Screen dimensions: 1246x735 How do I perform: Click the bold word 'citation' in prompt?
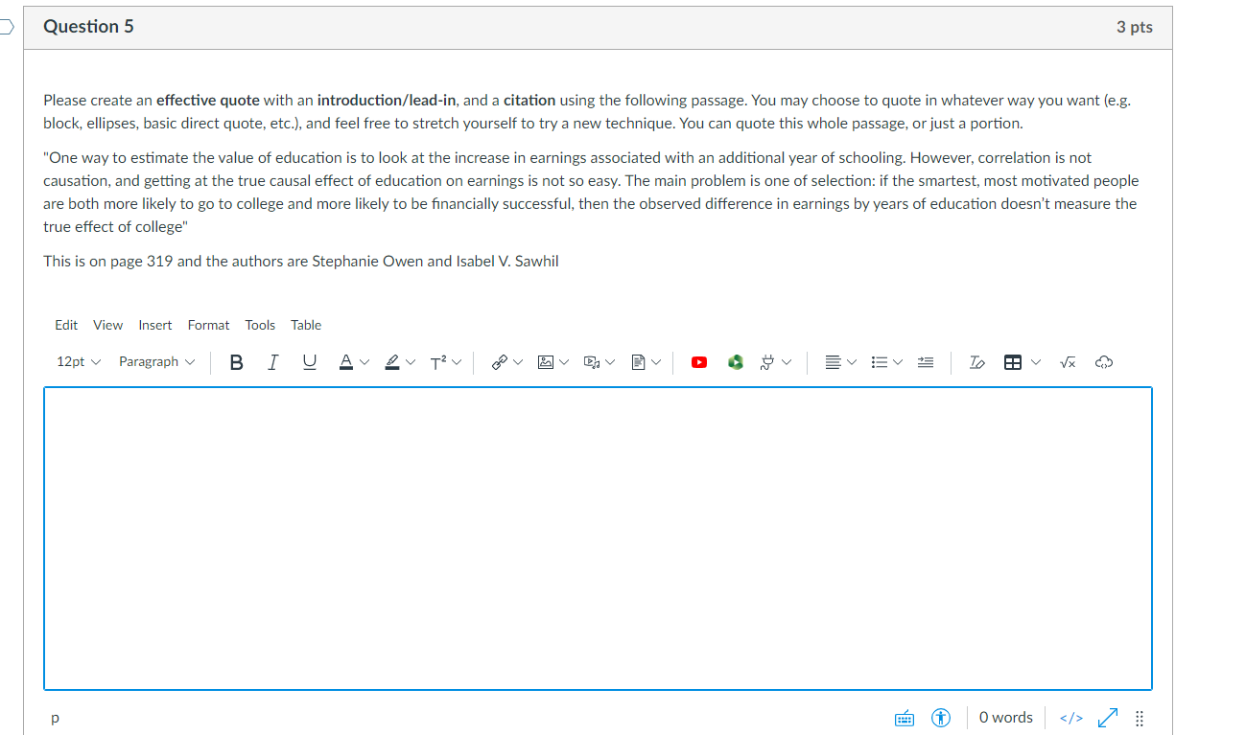(529, 101)
